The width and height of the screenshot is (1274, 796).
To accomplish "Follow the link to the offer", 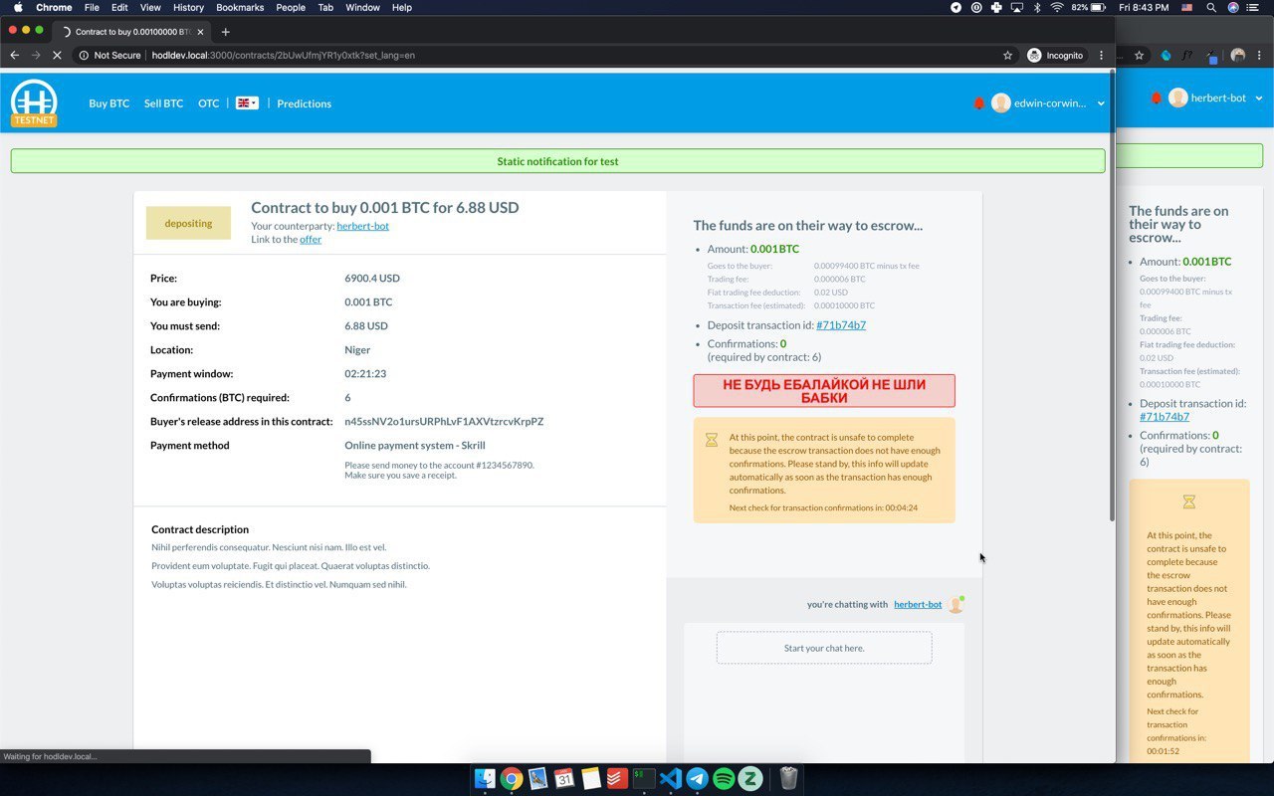I will pos(311,239).
